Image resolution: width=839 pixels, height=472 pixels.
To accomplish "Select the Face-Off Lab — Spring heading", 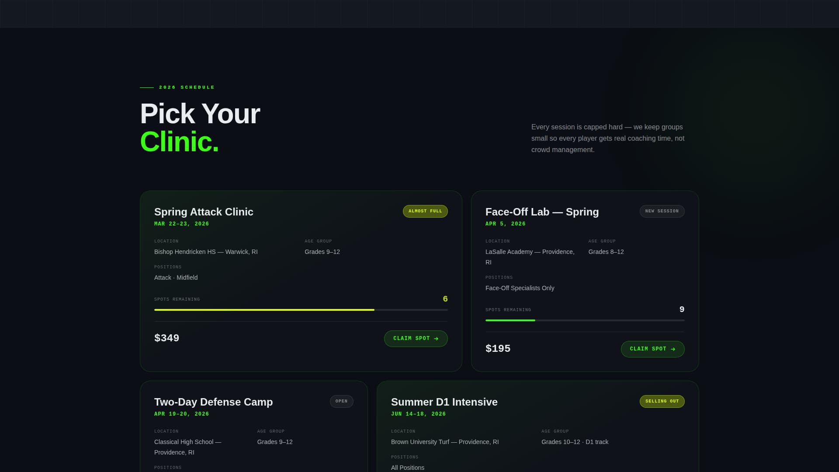I will point(542,212).
